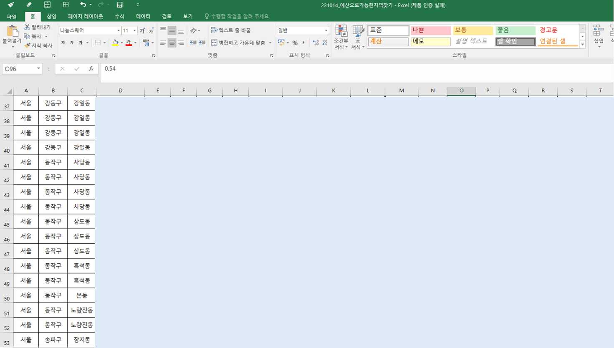
Task: Switch to the 데이터 (Data) tab
Action: click(143, 16)
